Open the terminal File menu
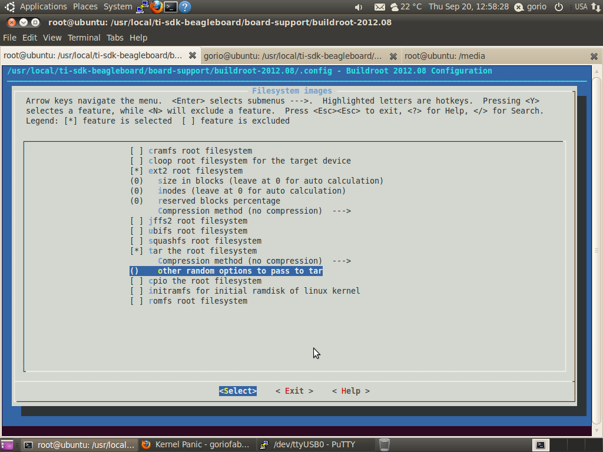 pyautogui.click(x=9, y=38)
